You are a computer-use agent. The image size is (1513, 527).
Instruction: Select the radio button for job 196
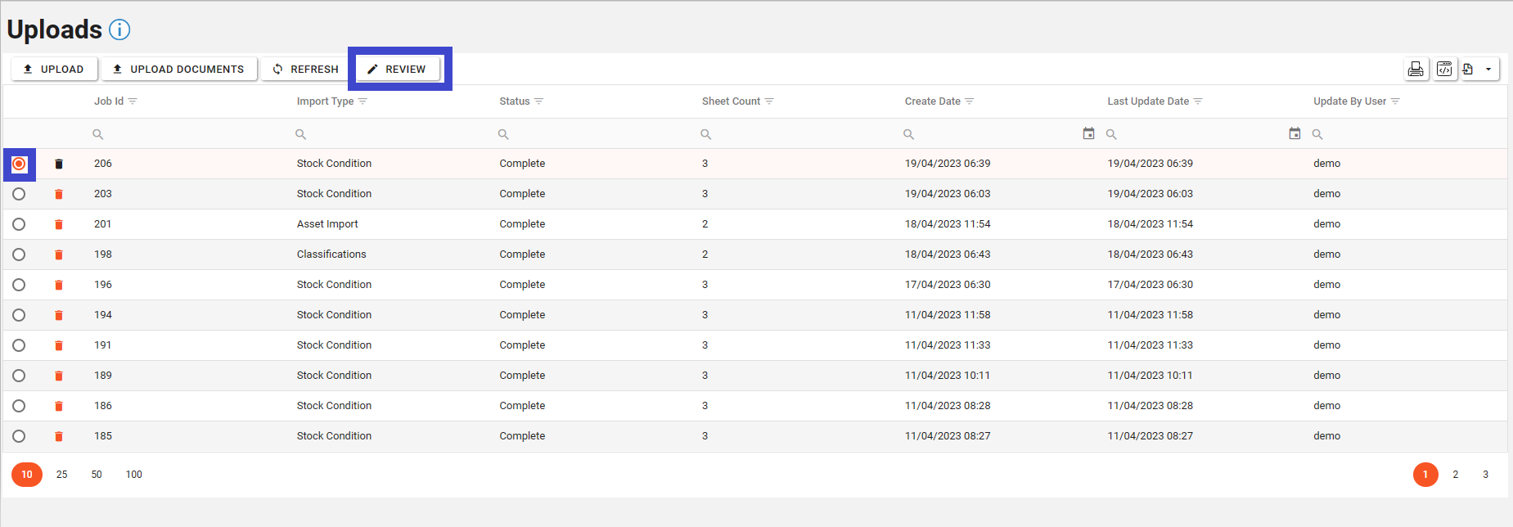click(19, 285)
